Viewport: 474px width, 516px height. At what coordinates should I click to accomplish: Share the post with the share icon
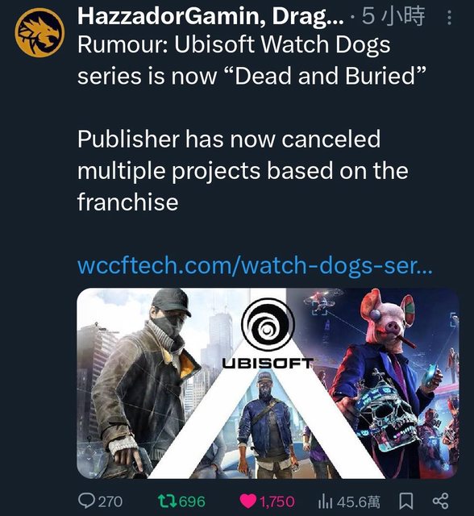pyautogui.click(x=440, y=501)
